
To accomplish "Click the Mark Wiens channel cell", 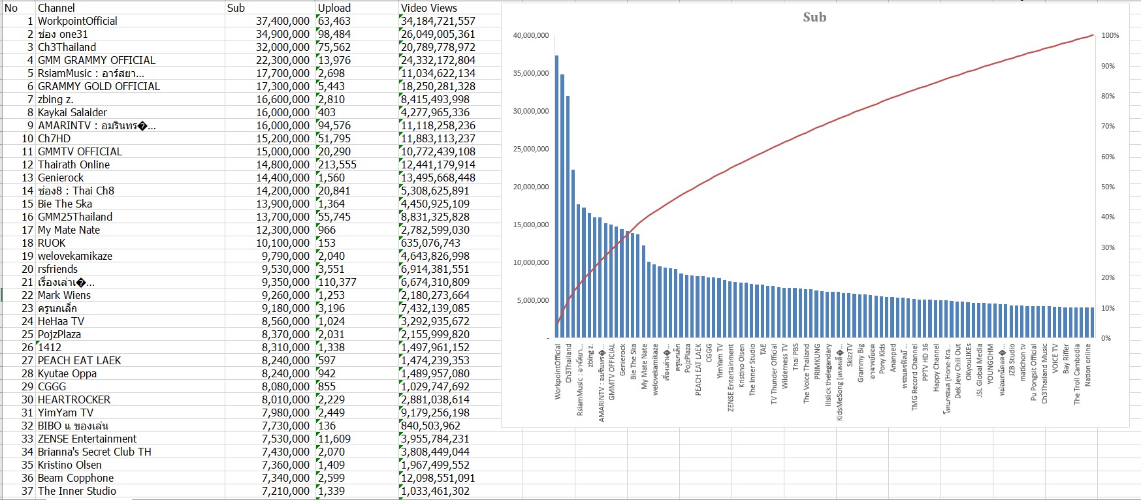I will click(130, 295).
